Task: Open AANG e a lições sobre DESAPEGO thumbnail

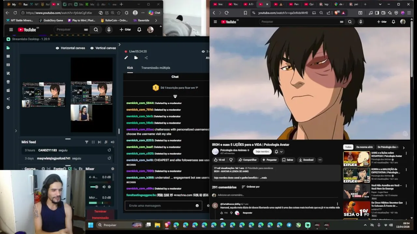Action: click(x=356, y=159)
